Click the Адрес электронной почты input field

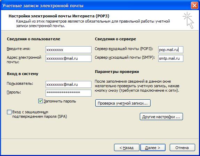click(69, 58)
